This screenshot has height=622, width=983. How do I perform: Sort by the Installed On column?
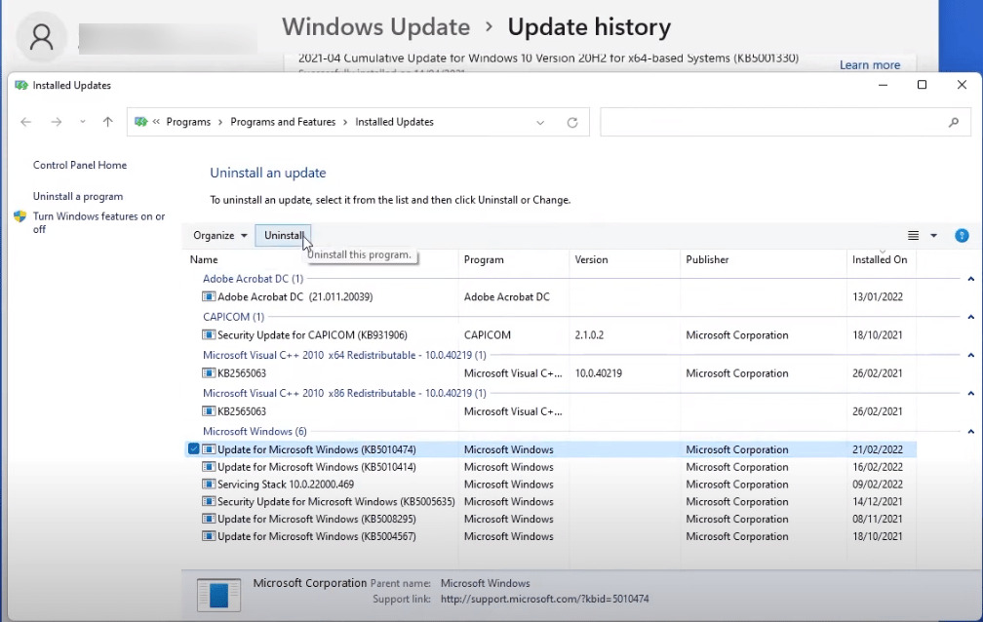[880, 260]
